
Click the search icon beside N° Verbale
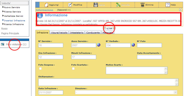(133, 45)
